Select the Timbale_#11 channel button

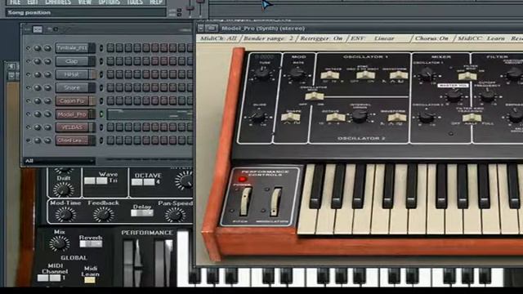(72, 48)
